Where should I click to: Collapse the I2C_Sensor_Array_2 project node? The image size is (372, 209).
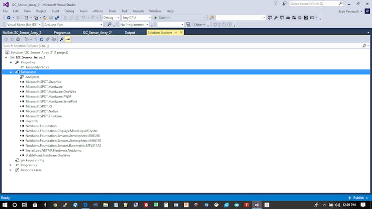[x=6, y=57]
